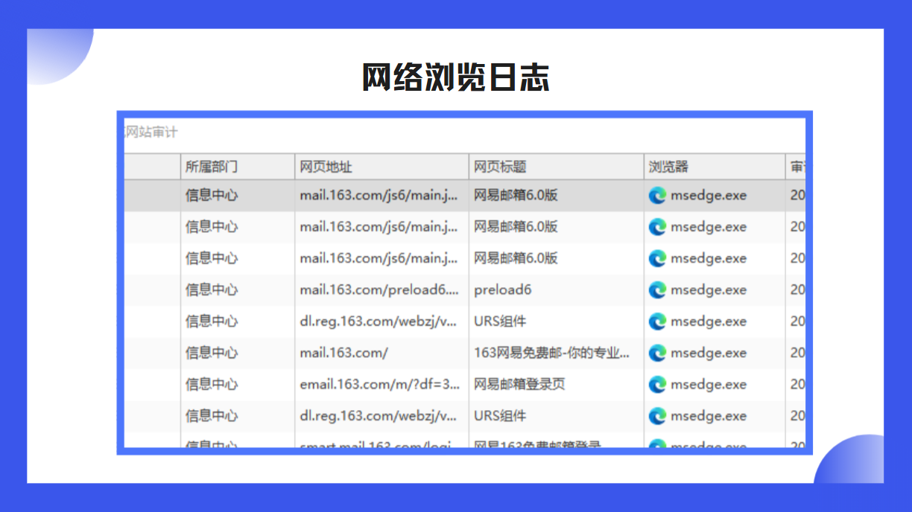The image size is (912, 512).
Task: Click 网易邮箱6.0版 in the highlighted row
Action: tap(516, 196)
